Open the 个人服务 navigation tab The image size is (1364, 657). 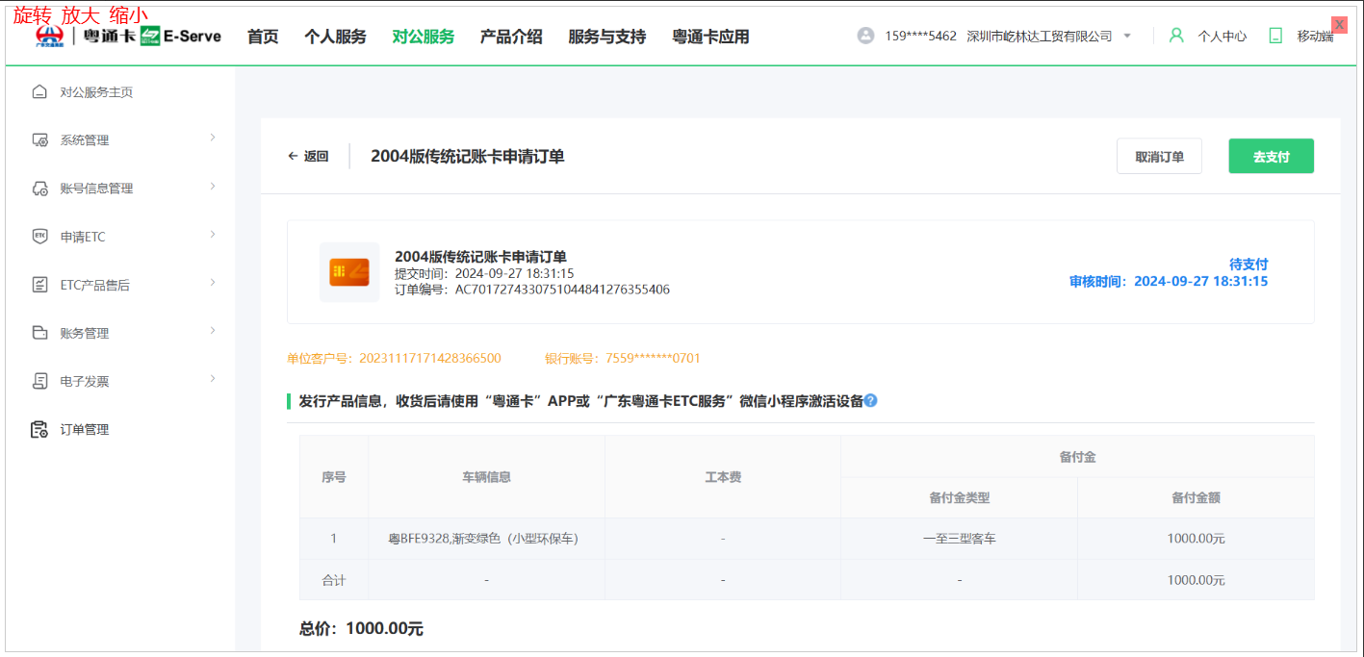pyautogui.click(x=335, y=37)
